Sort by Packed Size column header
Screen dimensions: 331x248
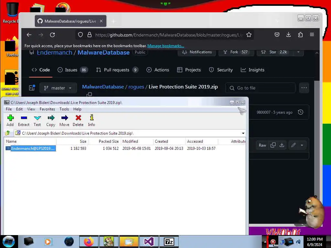pyautogui.click(x=105, y=141)
